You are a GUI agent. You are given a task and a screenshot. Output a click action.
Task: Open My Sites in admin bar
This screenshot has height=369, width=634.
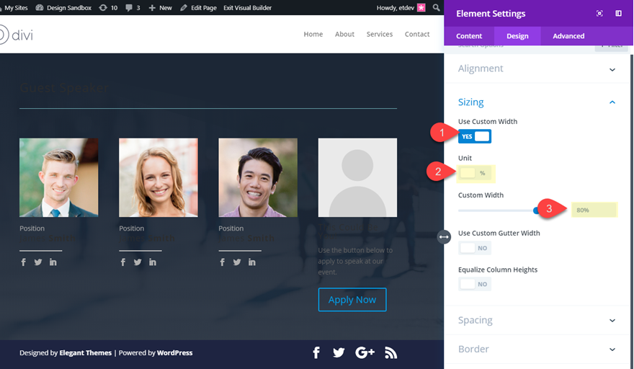click(15, 8)
